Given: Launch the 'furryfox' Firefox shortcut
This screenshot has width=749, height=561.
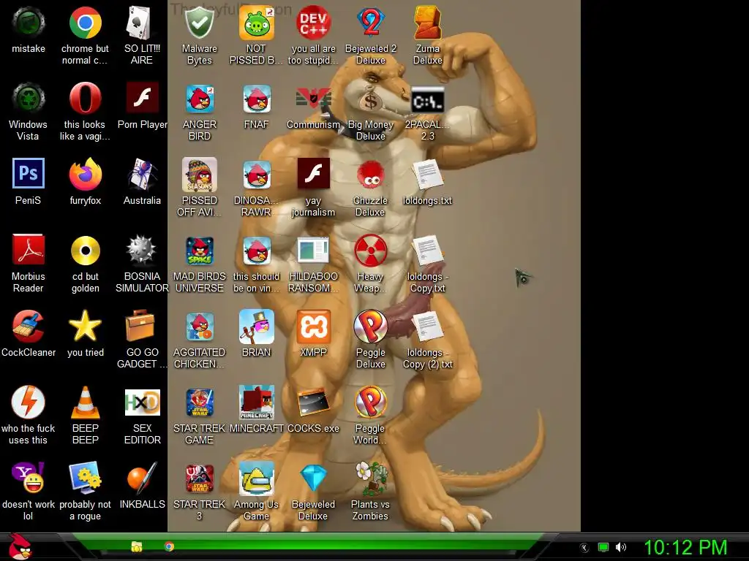Looking at the screenshot, I should [x=85, y=174].
